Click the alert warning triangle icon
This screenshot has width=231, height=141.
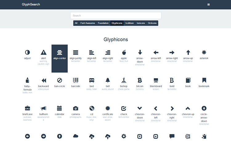(43, 52)
